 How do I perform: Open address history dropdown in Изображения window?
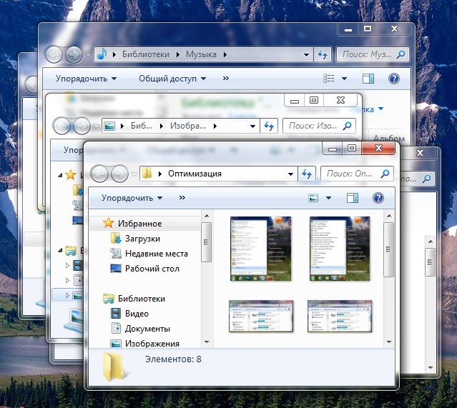pyautogui.click(x=252, y=126)
